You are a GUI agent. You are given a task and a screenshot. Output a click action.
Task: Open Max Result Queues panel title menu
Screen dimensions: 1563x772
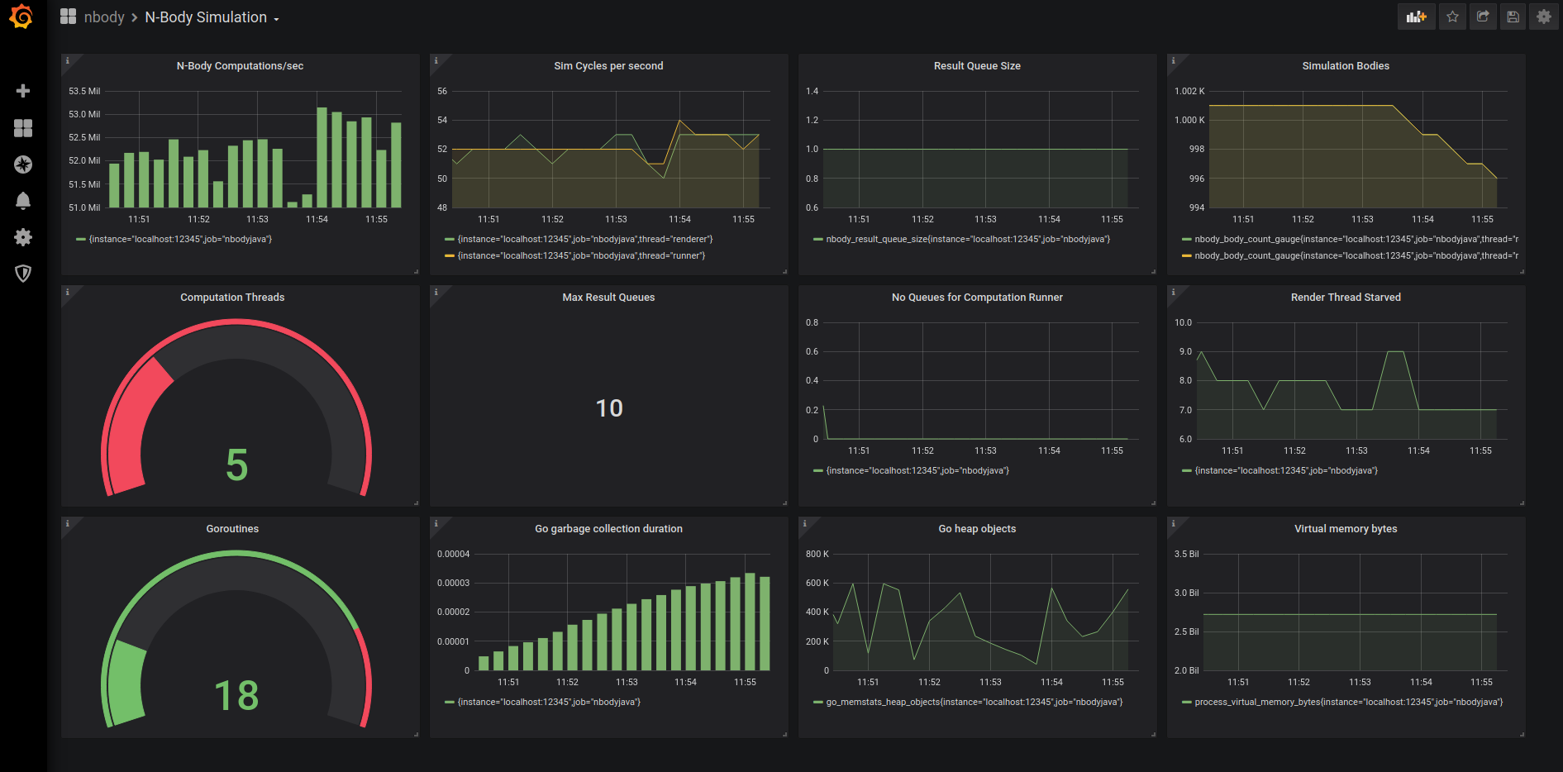[608, 298]
